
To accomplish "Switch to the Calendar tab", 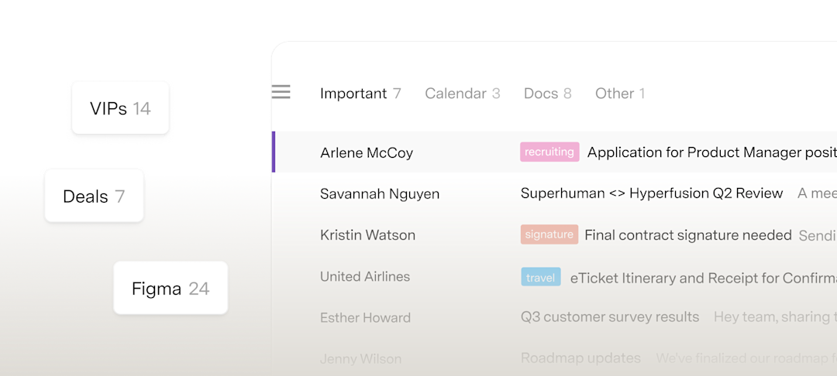I will click(x=462, y=94).
